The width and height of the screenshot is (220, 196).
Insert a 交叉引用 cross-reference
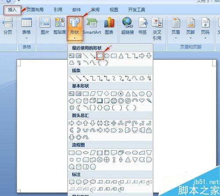tap(157, 29)
